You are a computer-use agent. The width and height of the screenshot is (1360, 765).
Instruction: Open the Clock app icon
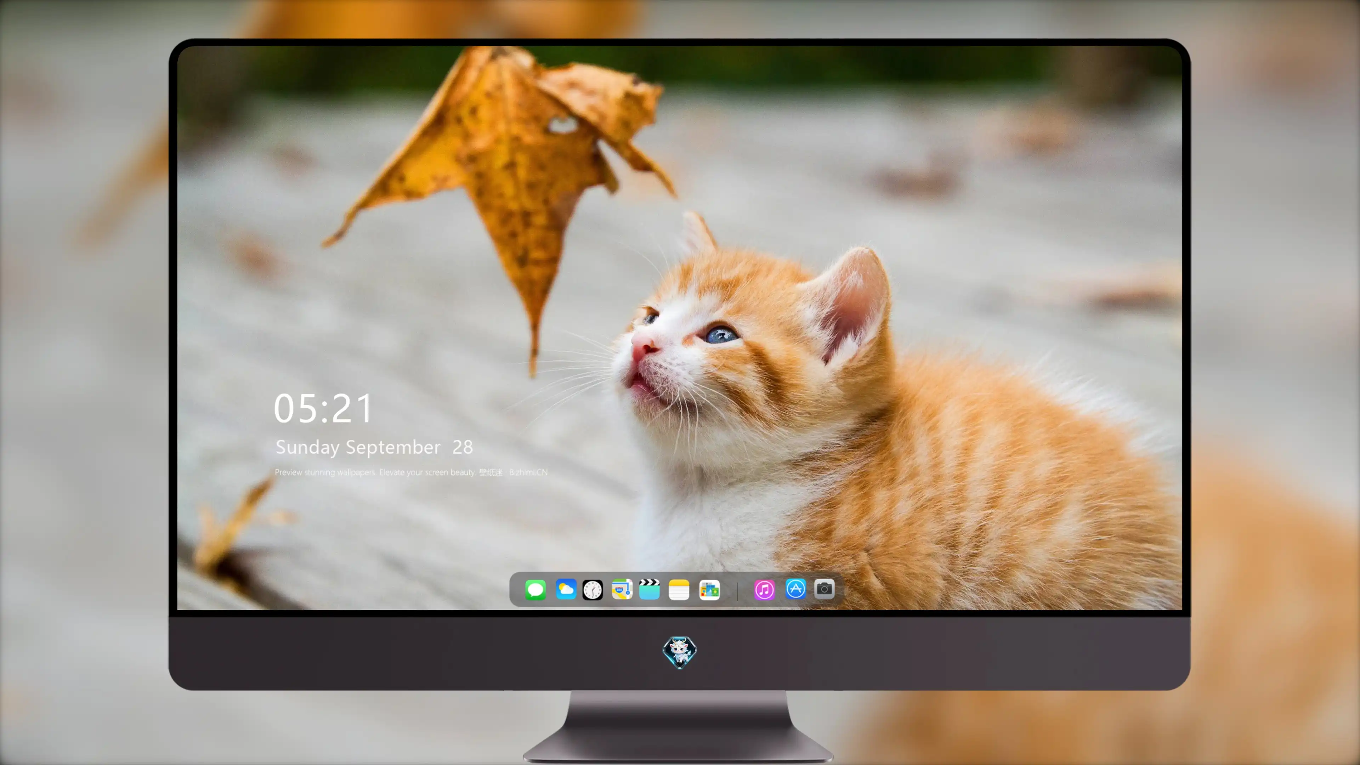[593, 590]
